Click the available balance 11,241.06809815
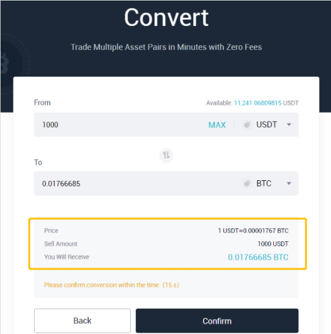This screenshot has width=331, height=334. [x=257, y=103]
